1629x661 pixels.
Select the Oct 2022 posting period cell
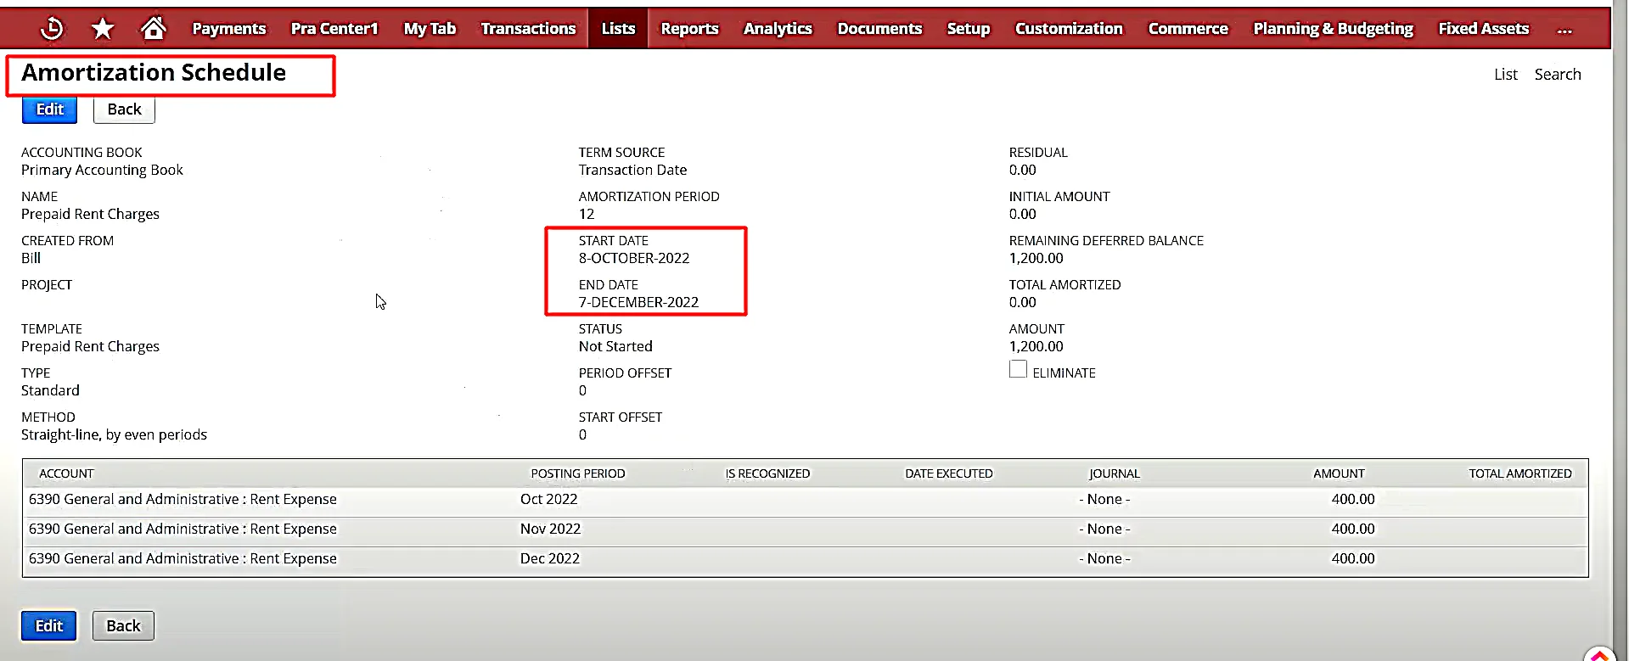tap(548, 500)
